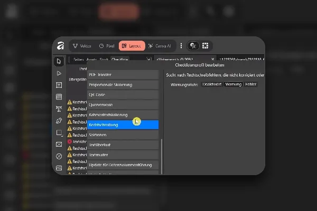
Task: Select the Place Image tool
Action: tap(59, 168)
